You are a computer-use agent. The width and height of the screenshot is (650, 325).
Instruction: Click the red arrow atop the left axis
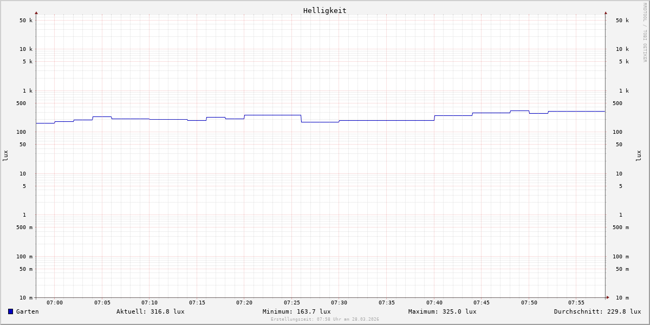[x=36, y=12]
